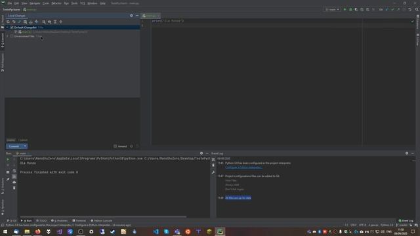Click the Event Log button in status bar
Screen dimensions: 420x236
pyautogui.click(x=406, y=221)
